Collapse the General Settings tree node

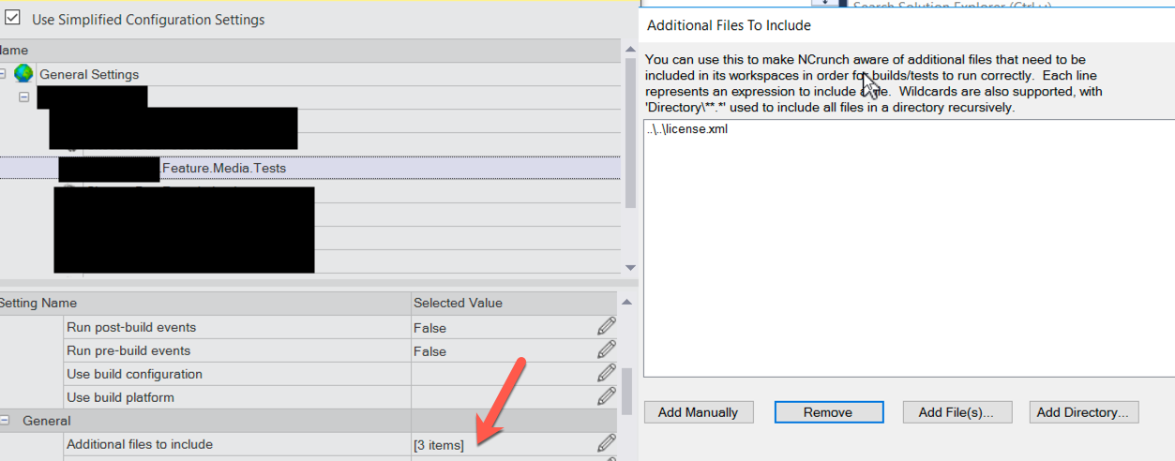3,74
